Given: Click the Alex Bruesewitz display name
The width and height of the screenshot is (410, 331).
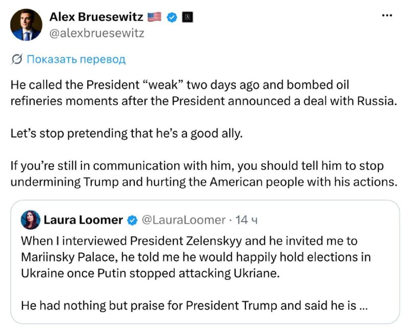Looking at the screenshot, I should pyautogui.click(x=96, y=17).
